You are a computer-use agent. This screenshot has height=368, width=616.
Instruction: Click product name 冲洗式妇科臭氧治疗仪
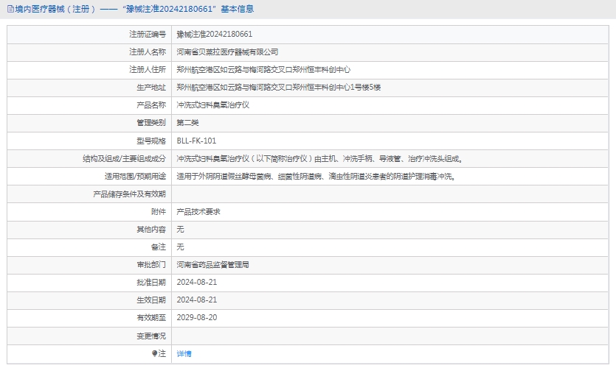pos(213,105)
